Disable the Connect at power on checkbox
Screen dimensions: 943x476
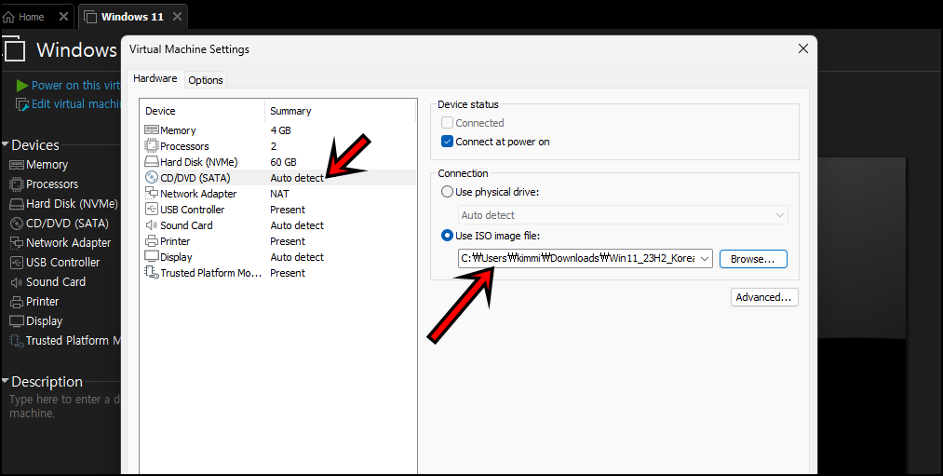447,142
